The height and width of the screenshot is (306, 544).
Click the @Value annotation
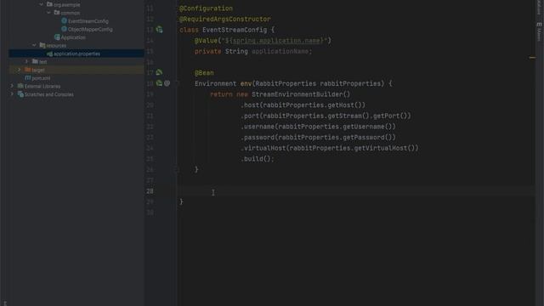point(206,41)
